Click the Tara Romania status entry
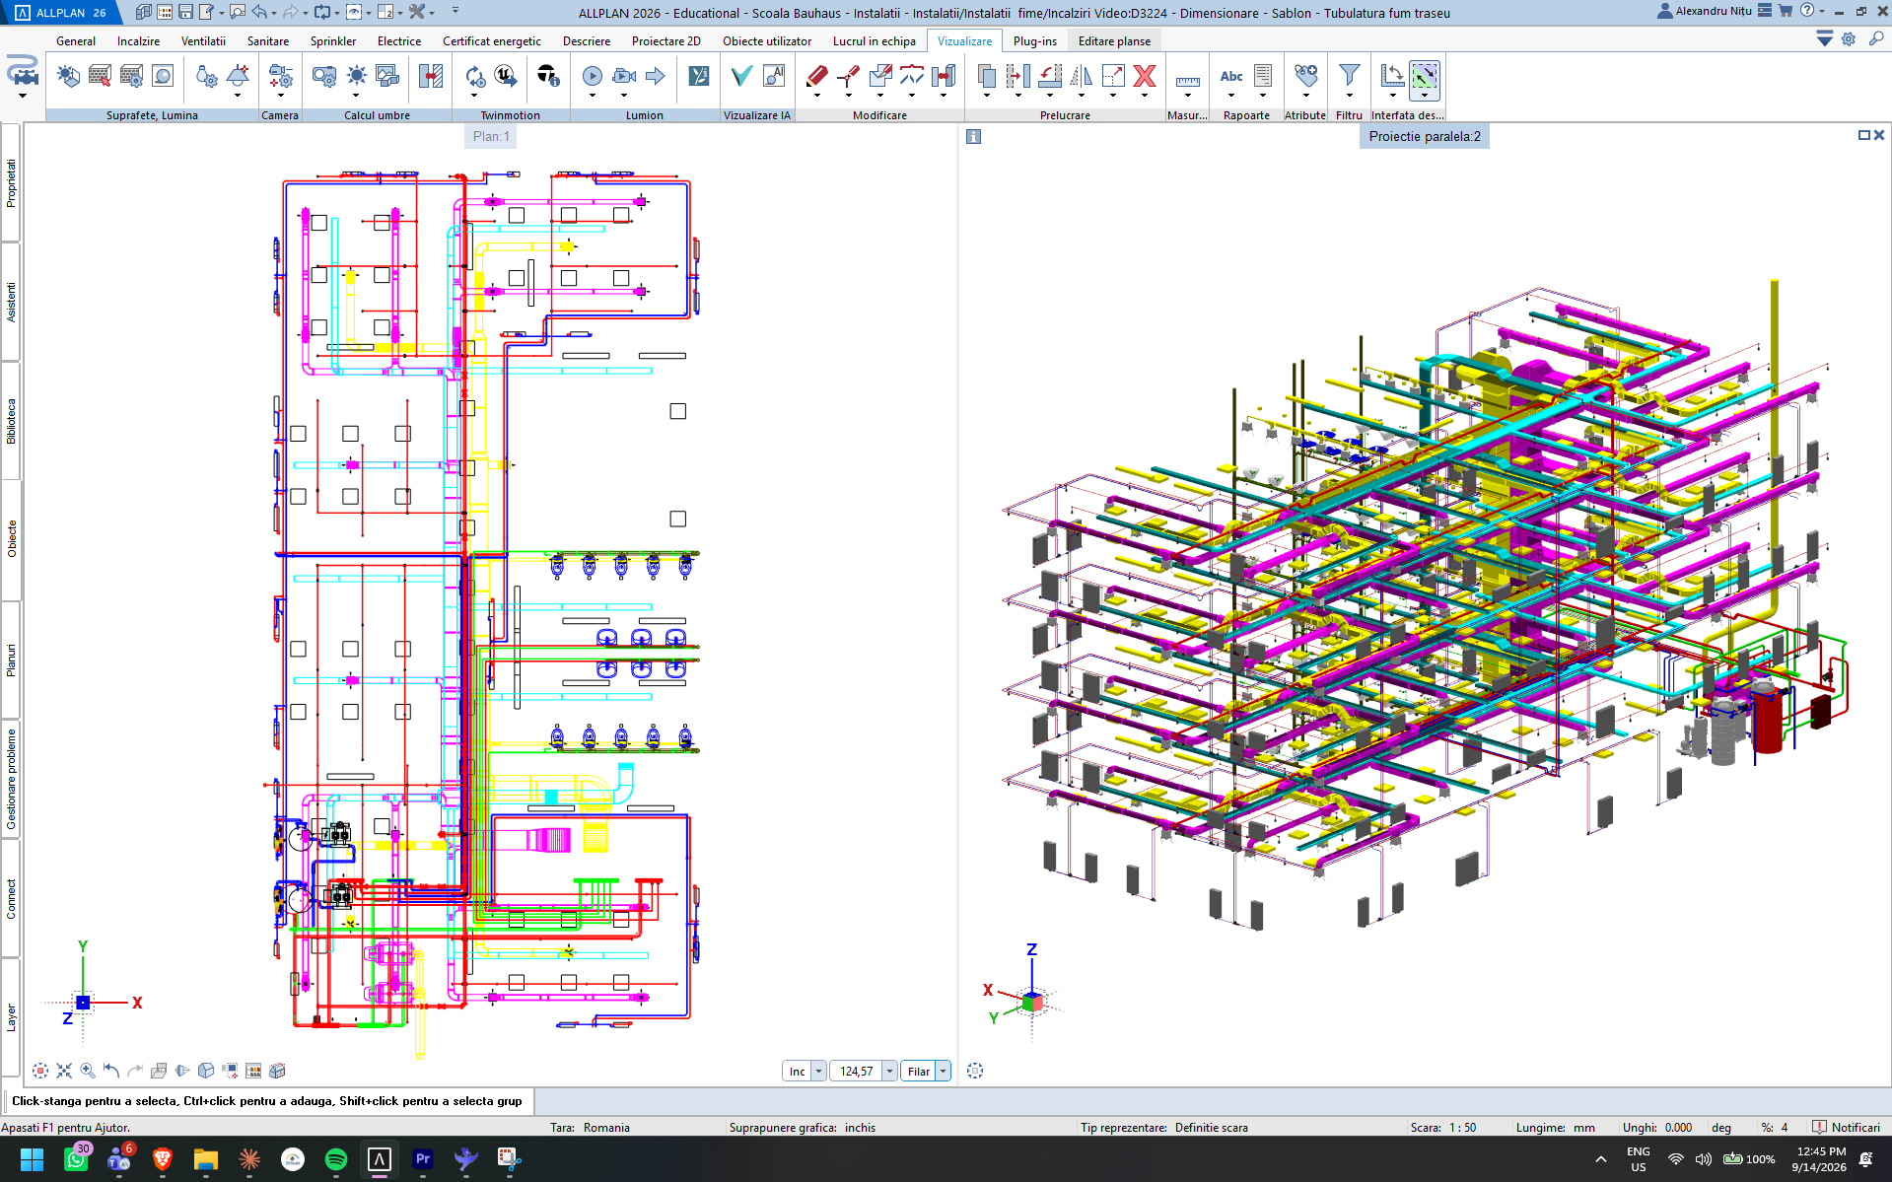Image resolution: width=1892 pixels, height=1182 pixels. coord(590,1127)
